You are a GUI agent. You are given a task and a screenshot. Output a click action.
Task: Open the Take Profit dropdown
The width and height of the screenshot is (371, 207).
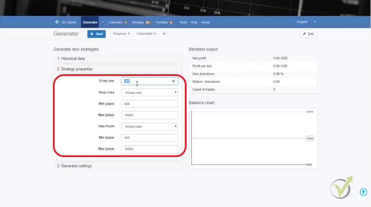150,126
